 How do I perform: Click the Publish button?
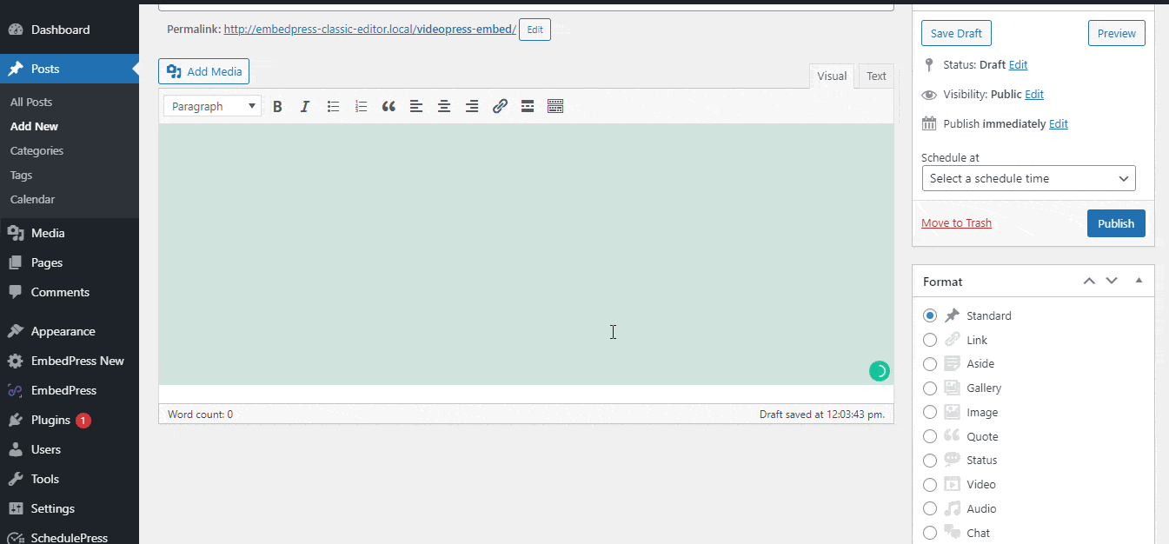(x=1116, y=223)
